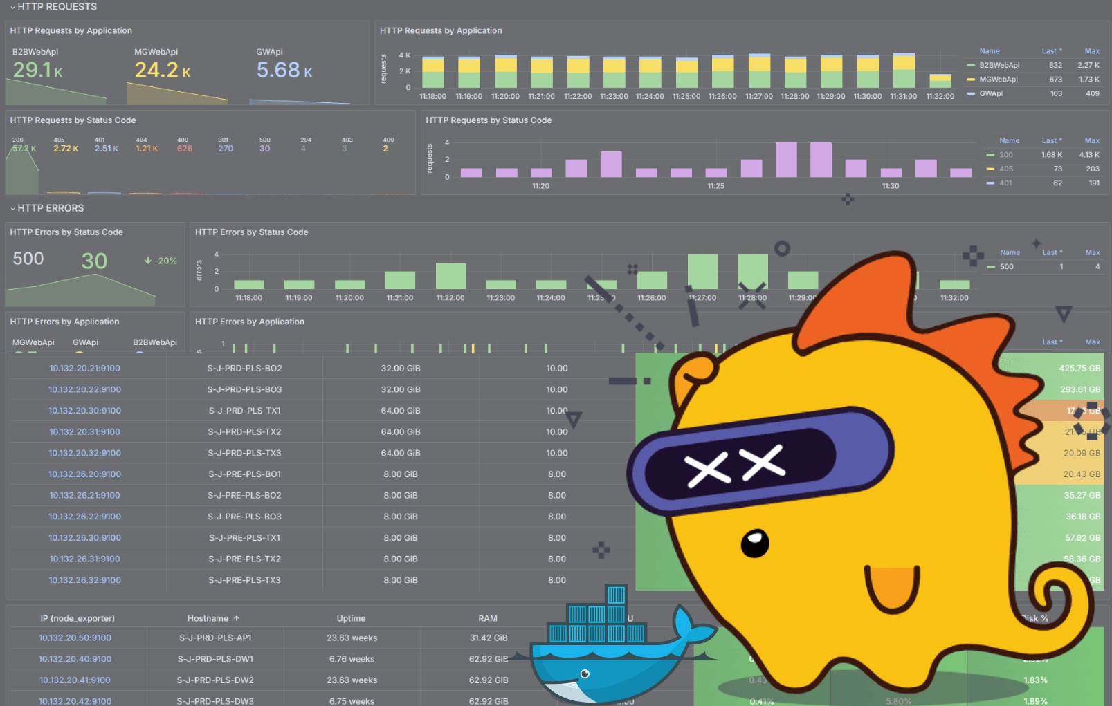1112x706 pixels.
Task: Collapse the HTTP ERRORS row chevron
Action: point(12,208)
